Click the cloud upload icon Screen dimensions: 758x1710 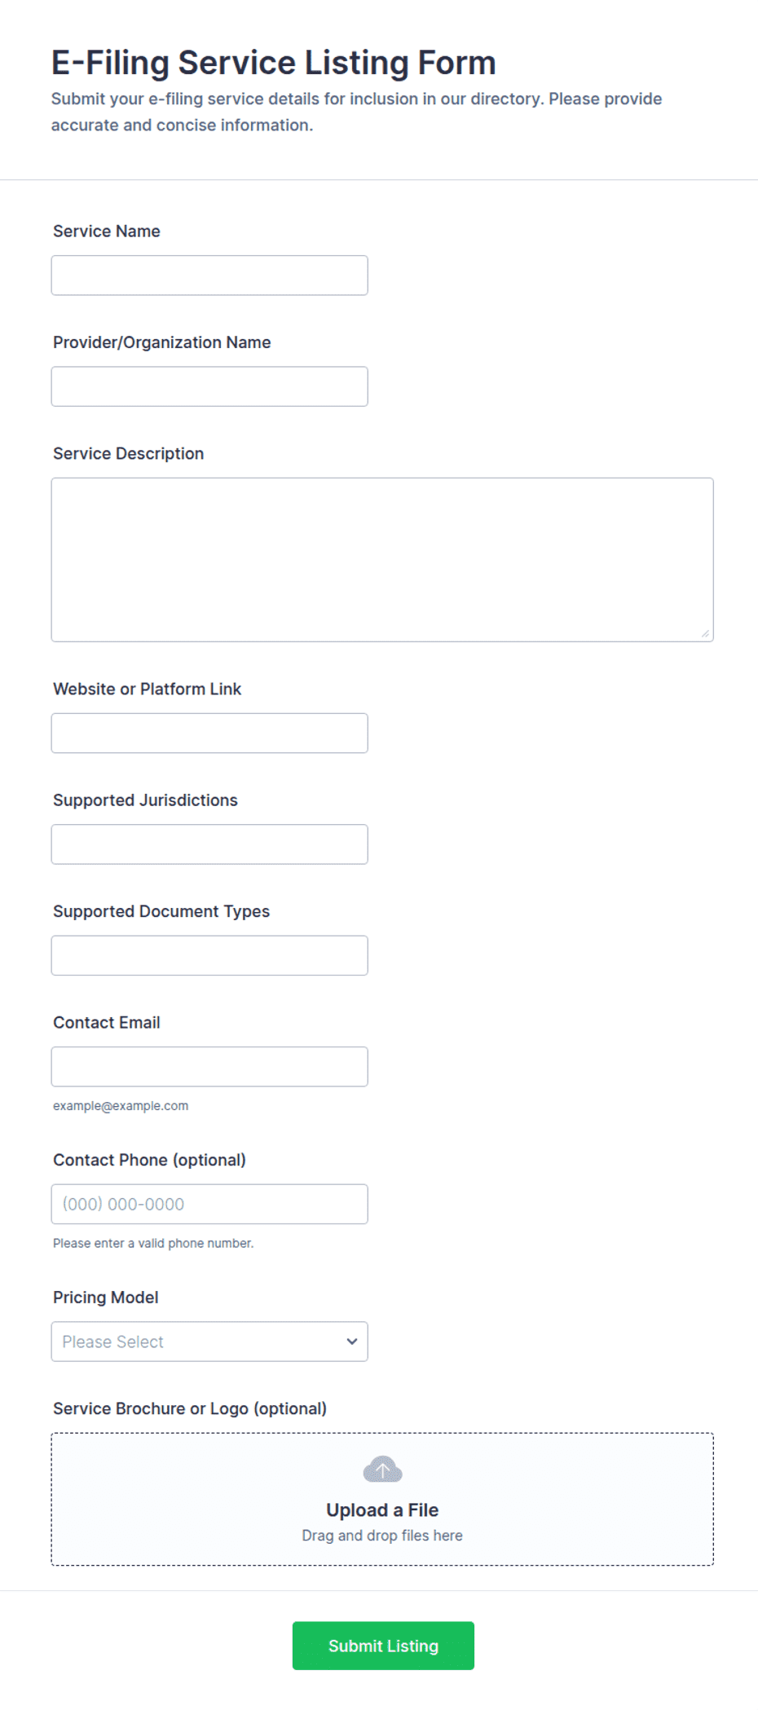(382, 1470)
